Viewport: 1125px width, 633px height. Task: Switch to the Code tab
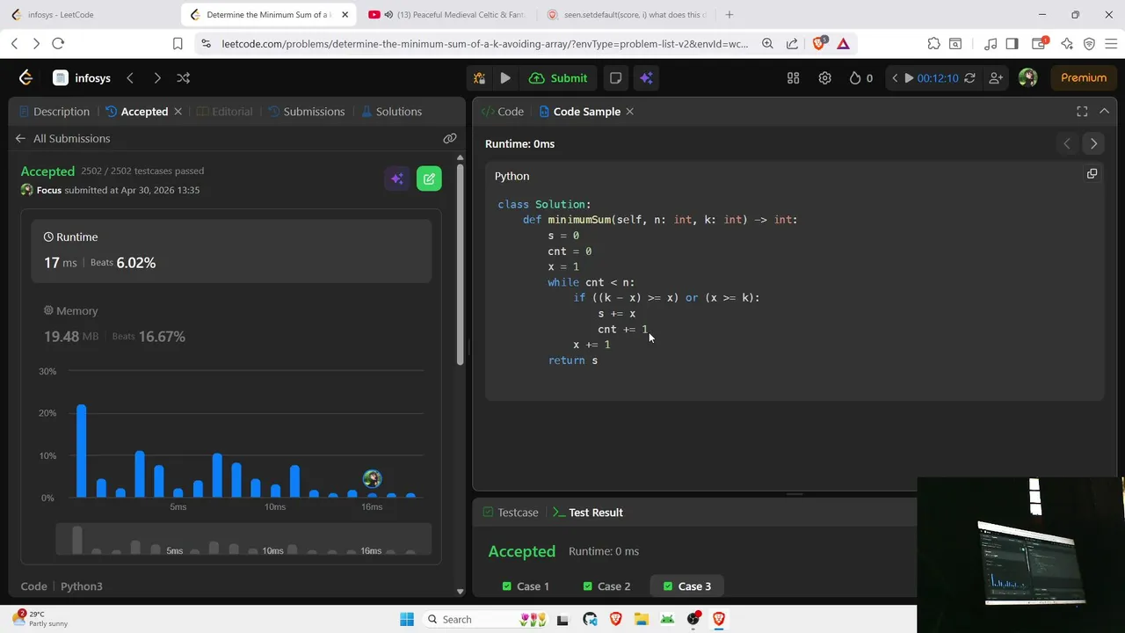(x=503, y=112)
